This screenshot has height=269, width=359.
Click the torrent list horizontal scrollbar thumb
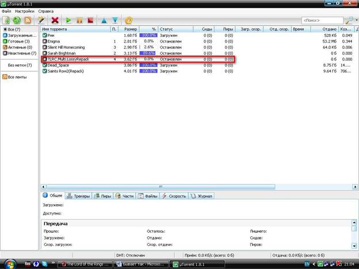[161, 187]
